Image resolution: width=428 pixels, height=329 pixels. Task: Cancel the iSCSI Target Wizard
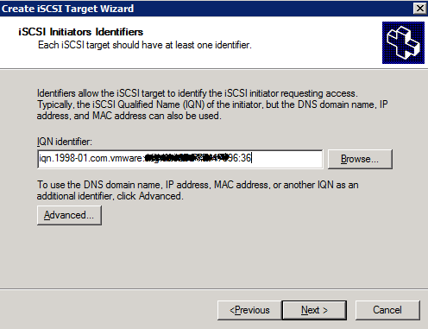pos(387,310)
